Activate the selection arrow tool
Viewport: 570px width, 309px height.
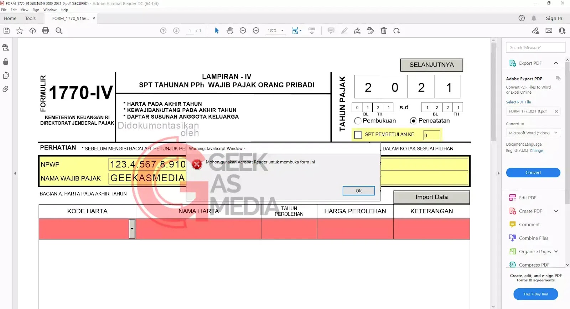217,31
